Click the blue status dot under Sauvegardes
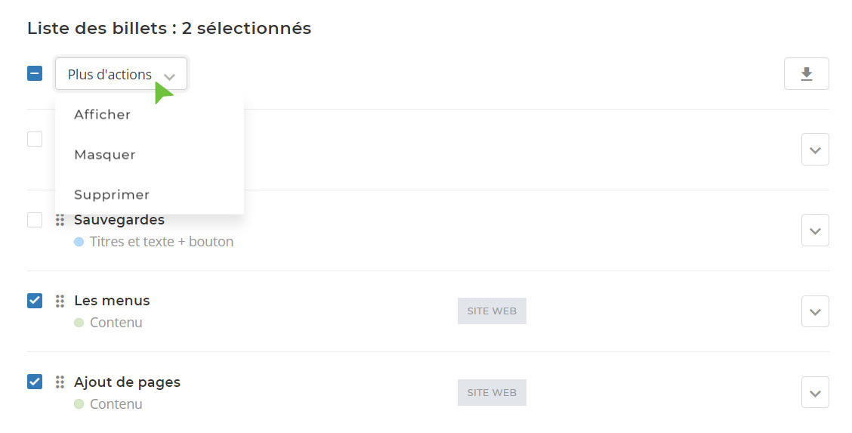Screen dimensions: 852x433 pos(79,242)
